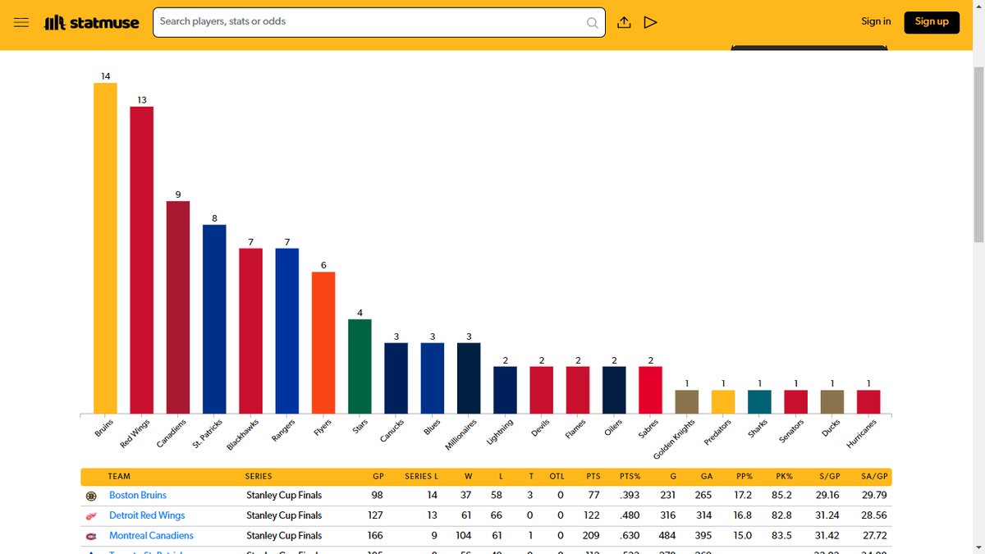Click the PTS% column header
Image resolution: width=985 pixels, height=554 pixels.
(630, 476)
